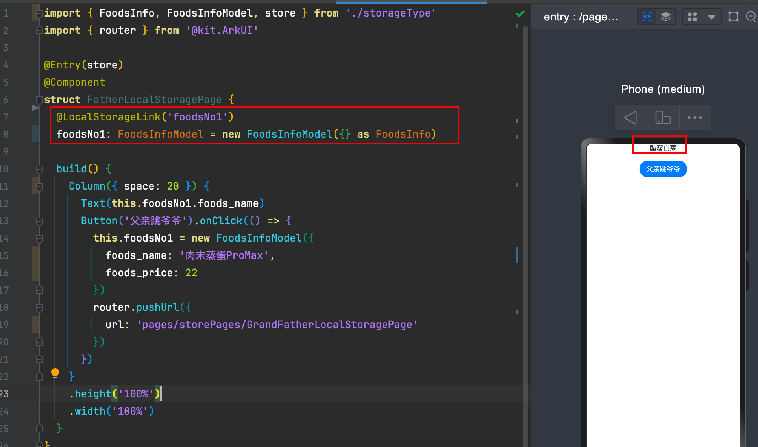Click the run gutter arrow near line 7
The width and height of the screenshot is (758, 447).
pos(35,108)
